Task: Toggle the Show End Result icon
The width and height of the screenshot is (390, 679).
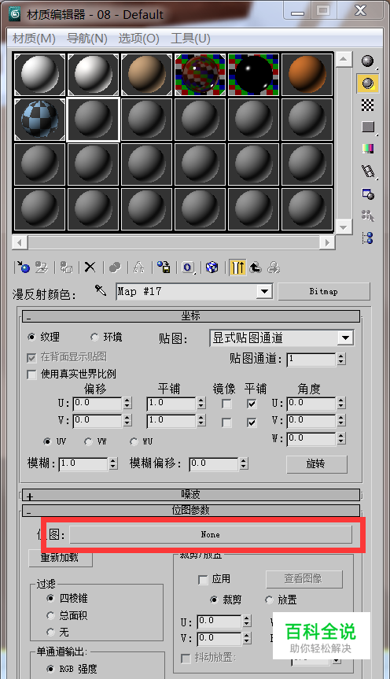Action: click(x=237, y=268)
